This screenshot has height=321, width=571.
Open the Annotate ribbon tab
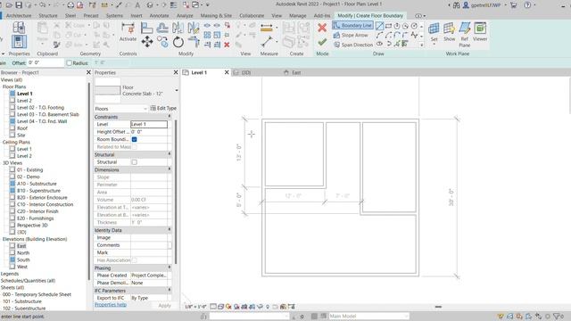click(159, 16)
